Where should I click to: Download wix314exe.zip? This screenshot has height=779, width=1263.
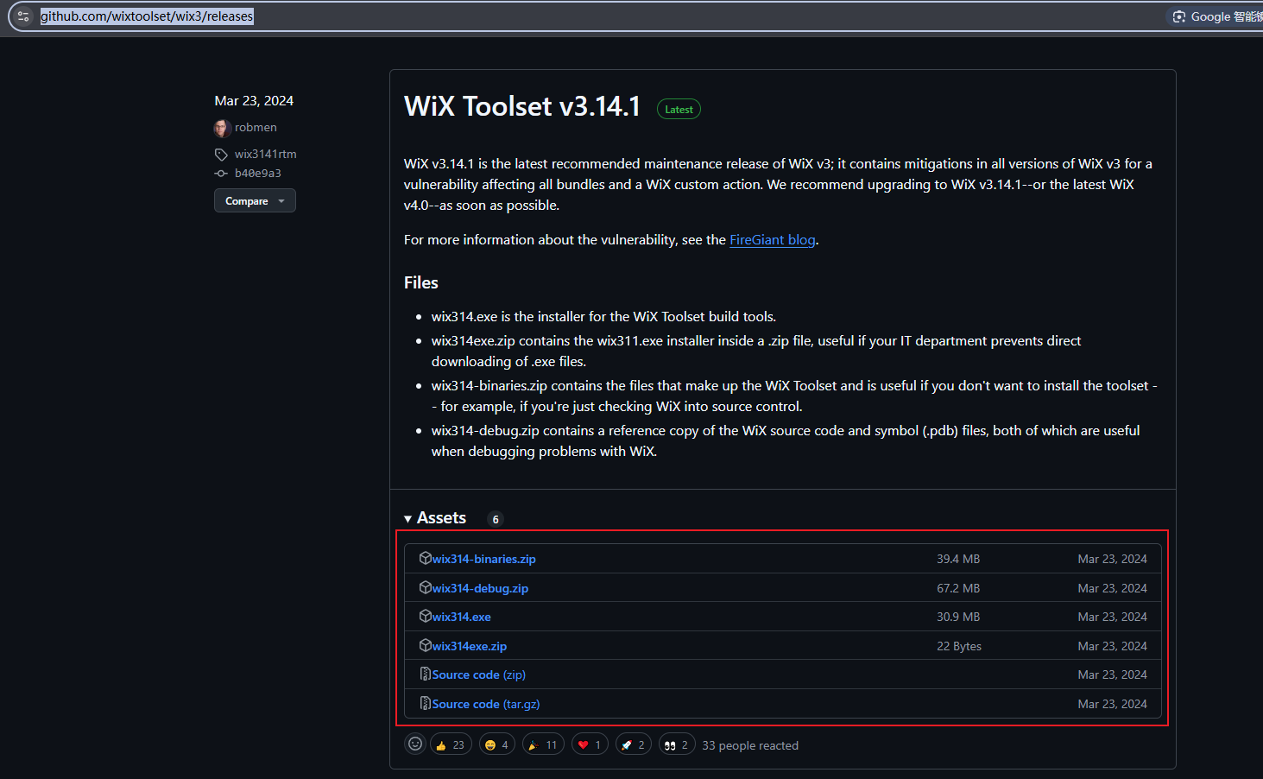coord(469,646)
